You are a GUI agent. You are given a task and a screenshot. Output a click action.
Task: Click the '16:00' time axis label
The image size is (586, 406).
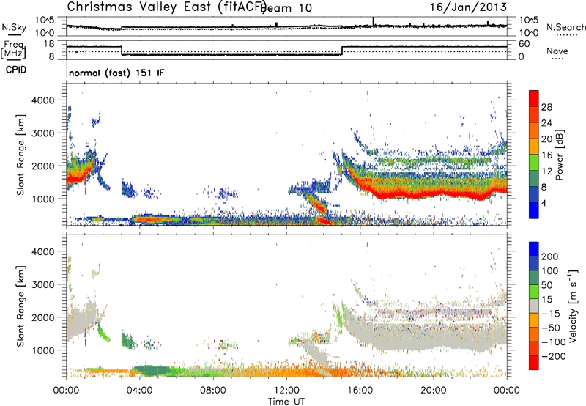click(x=360, y=391)
